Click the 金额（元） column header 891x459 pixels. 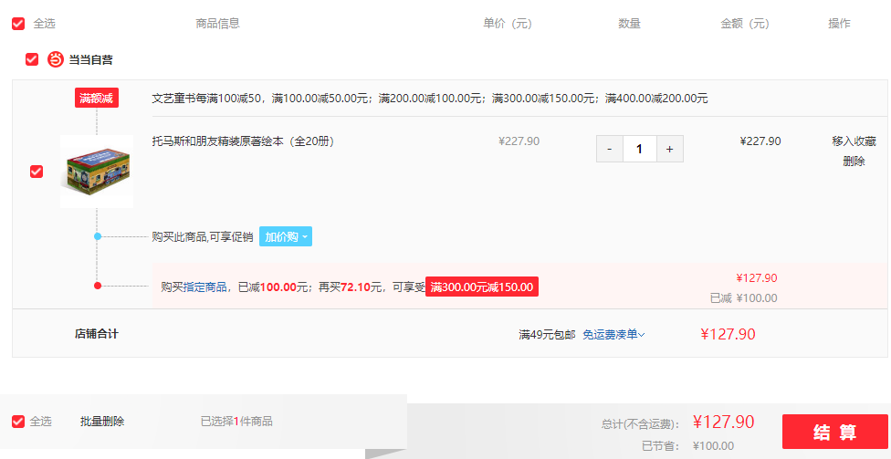[x=745, y=24]
